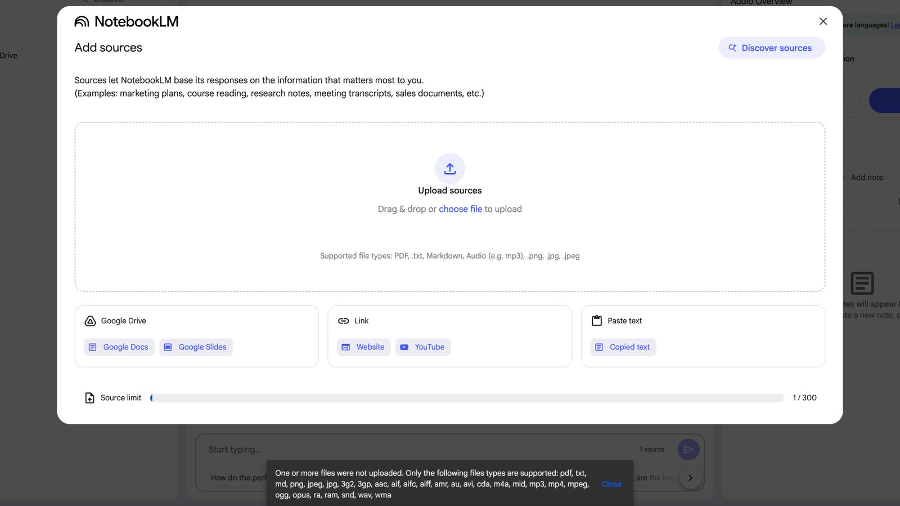Select the Google Drive icon
This screenshot has height=506, width=900.
(x=90, y=320)
